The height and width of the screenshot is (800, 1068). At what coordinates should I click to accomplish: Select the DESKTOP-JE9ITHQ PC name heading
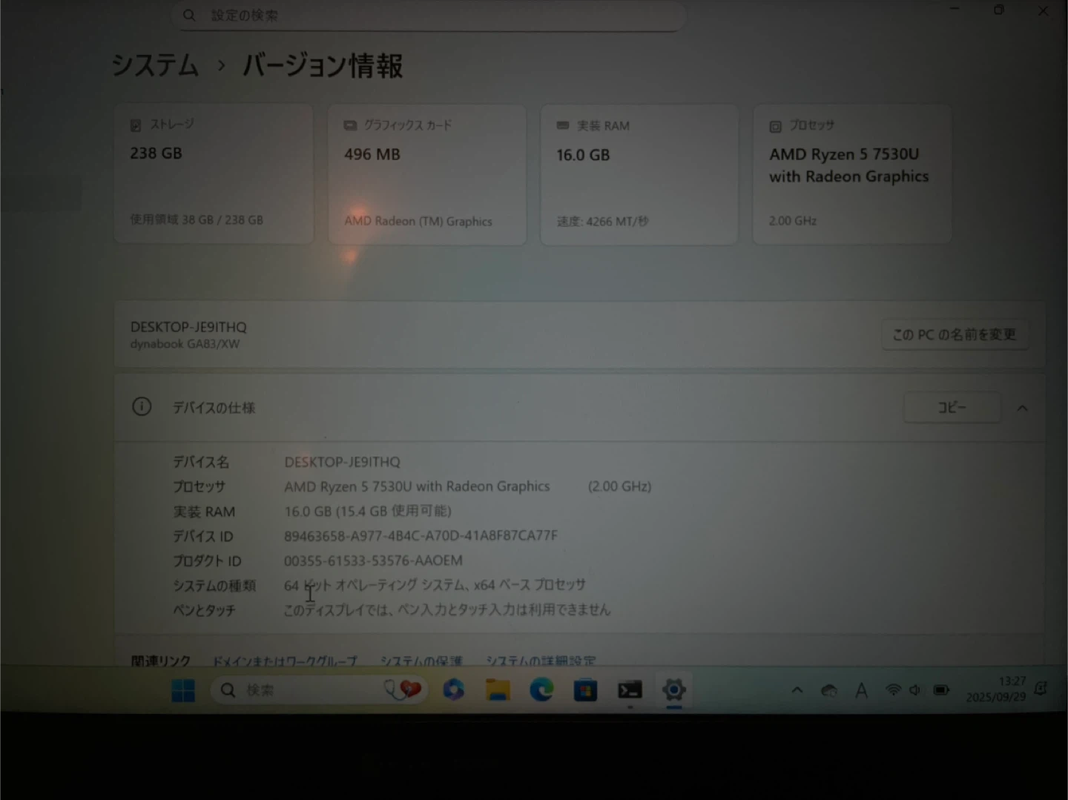(188, 327)
